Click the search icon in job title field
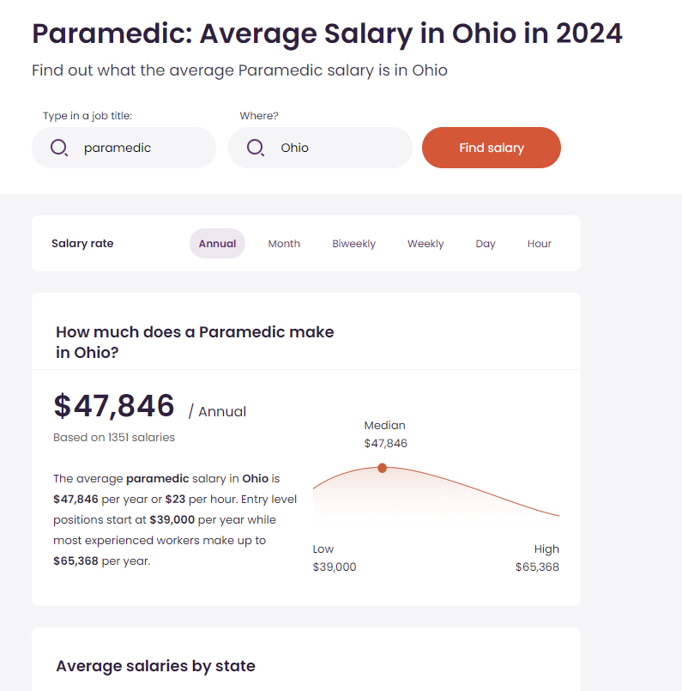 coord(58,148)
